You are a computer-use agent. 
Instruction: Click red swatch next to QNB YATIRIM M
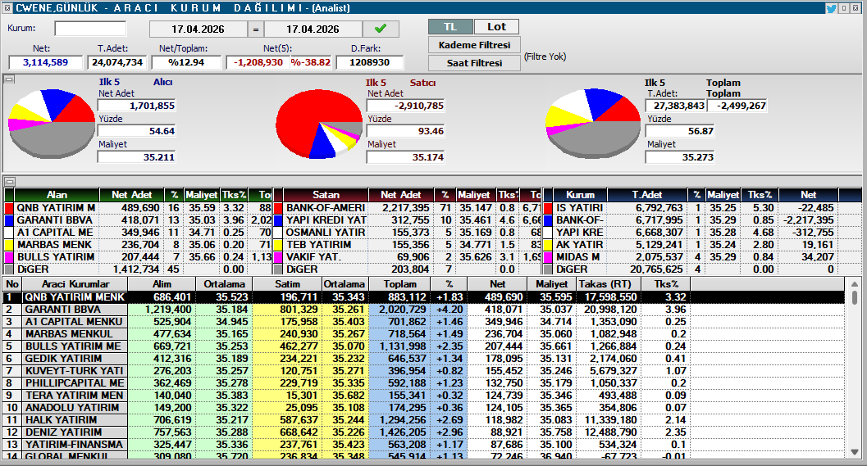(x=9, y=208)
